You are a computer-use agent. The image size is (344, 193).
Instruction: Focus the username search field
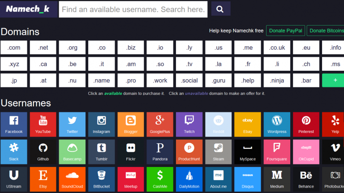pyautogui.click(x=133, y=9)
